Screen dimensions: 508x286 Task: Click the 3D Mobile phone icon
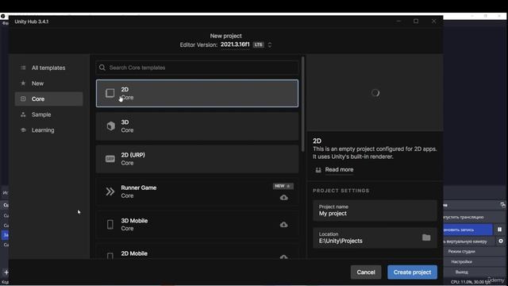click(x=110, y=224)
